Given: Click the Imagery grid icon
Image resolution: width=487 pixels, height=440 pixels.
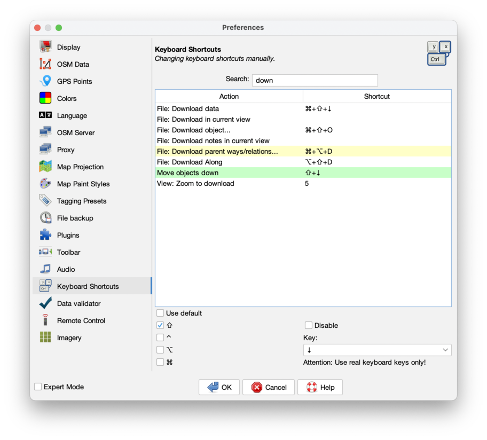Looking at the screenshot, I should (x=45, y=337).
